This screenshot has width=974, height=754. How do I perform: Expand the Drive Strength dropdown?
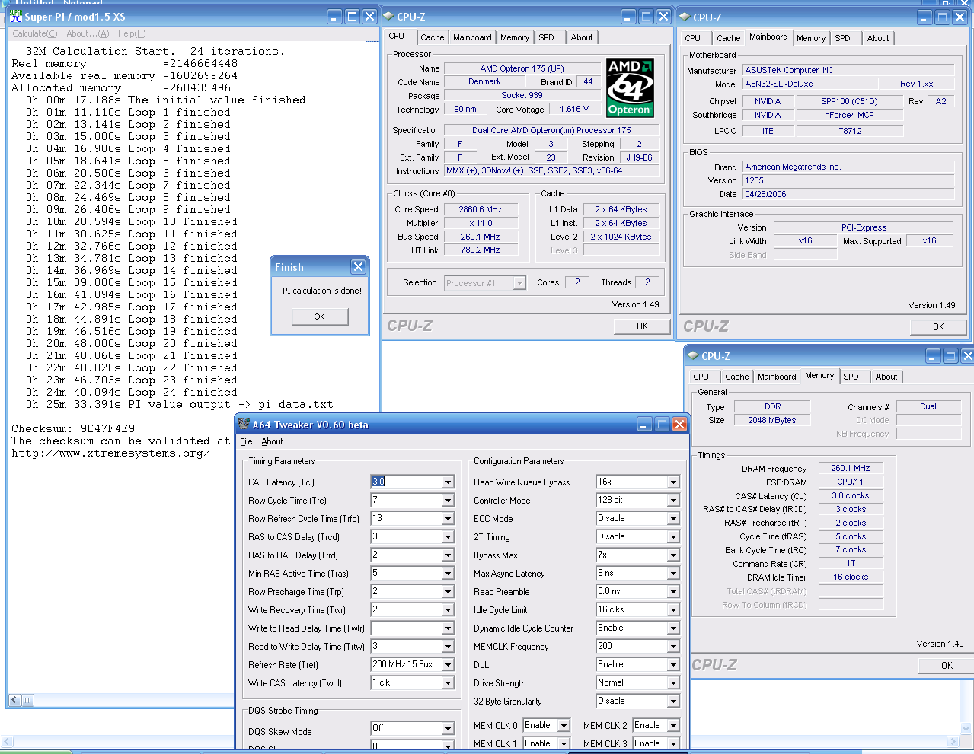click(x=673, y=682)
